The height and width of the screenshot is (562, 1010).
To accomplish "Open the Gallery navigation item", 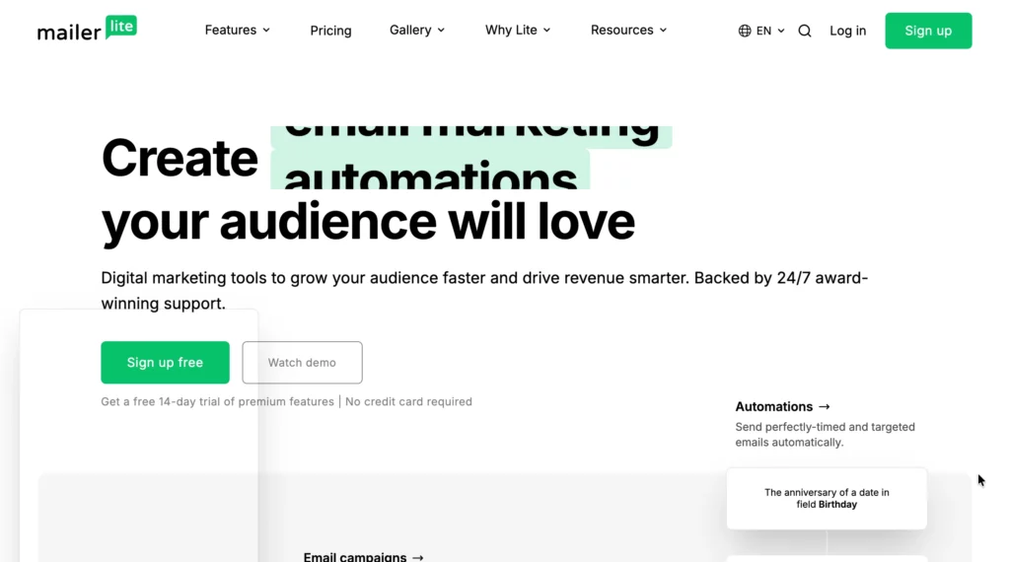I will click(410, 31).
